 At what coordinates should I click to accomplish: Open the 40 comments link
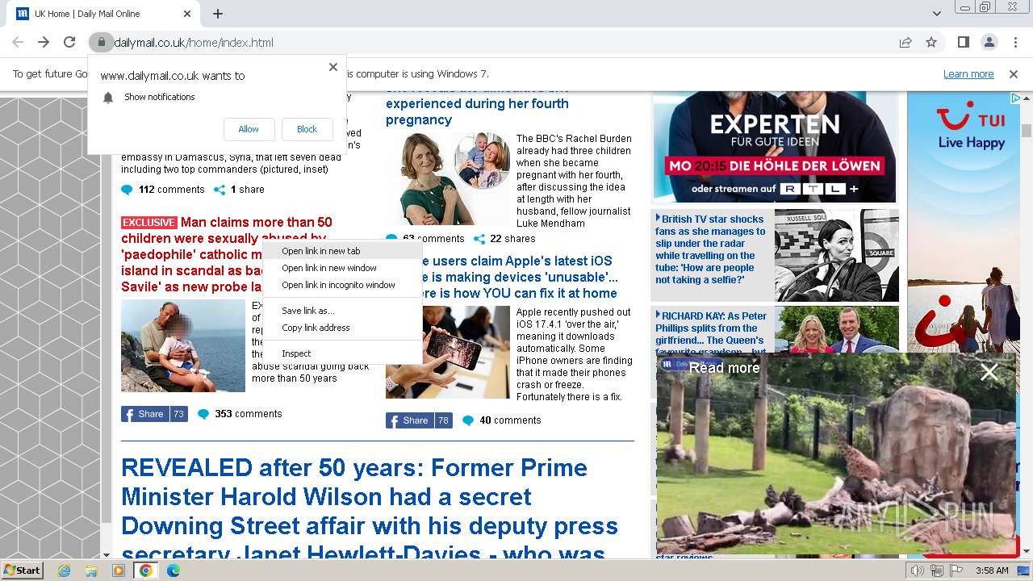click(x=510, y=420)
